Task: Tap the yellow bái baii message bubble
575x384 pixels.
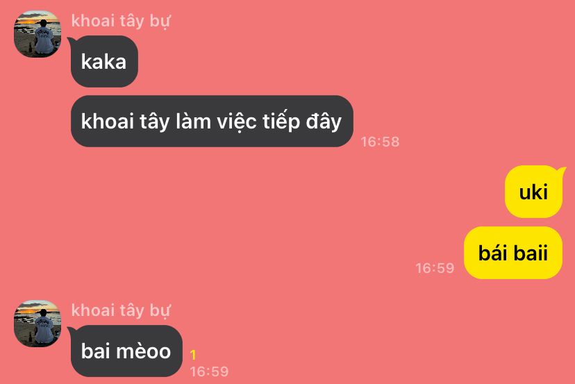Action: [513, 253]
